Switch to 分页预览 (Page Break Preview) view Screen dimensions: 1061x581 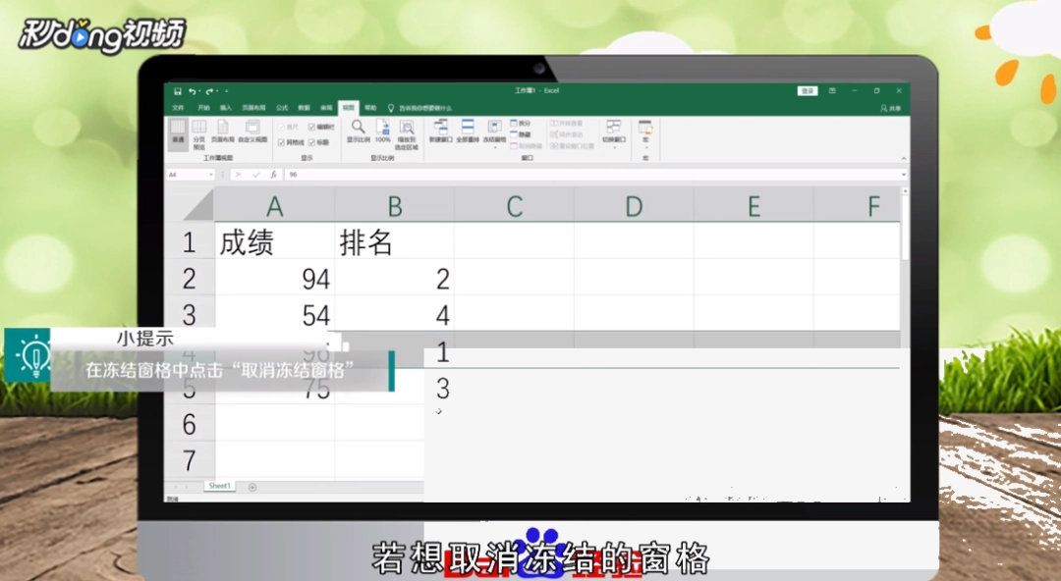[x=198, y=133]
